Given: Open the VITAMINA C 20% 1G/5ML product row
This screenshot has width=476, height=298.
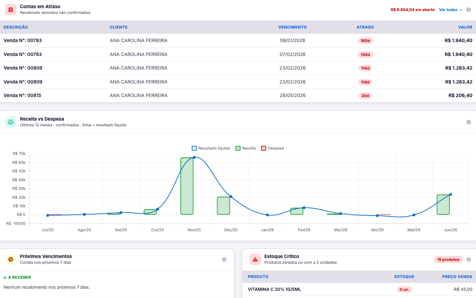Looking at the screenshot, I should [x=359, y=289].
